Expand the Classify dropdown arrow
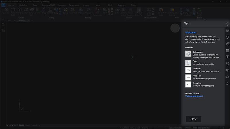Screen dimensions: 230x129 (66, 15)
